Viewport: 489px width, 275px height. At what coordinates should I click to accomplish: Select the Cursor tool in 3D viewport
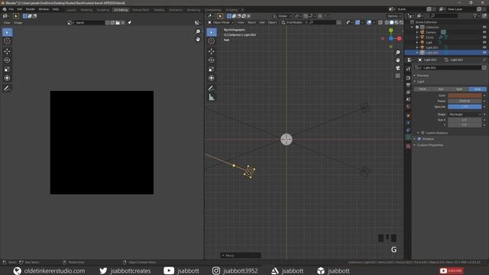(212, 41)
